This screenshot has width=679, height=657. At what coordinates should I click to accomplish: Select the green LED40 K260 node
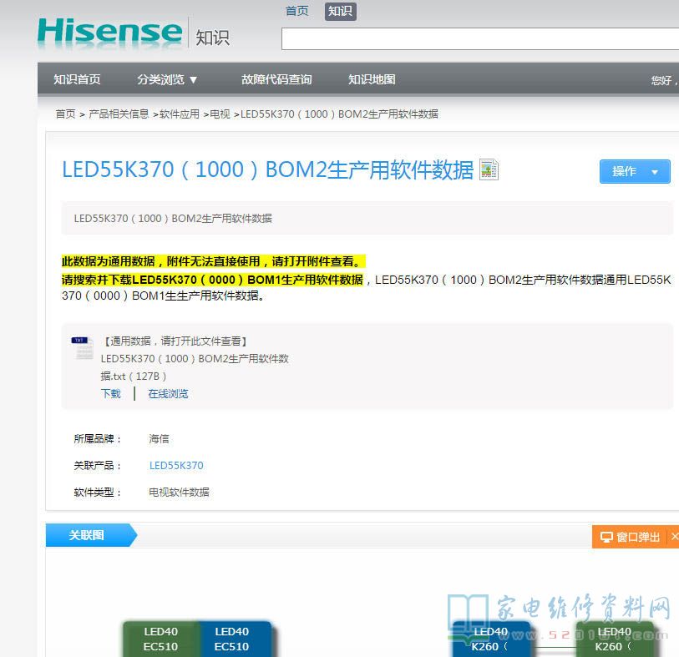(614, 639)
